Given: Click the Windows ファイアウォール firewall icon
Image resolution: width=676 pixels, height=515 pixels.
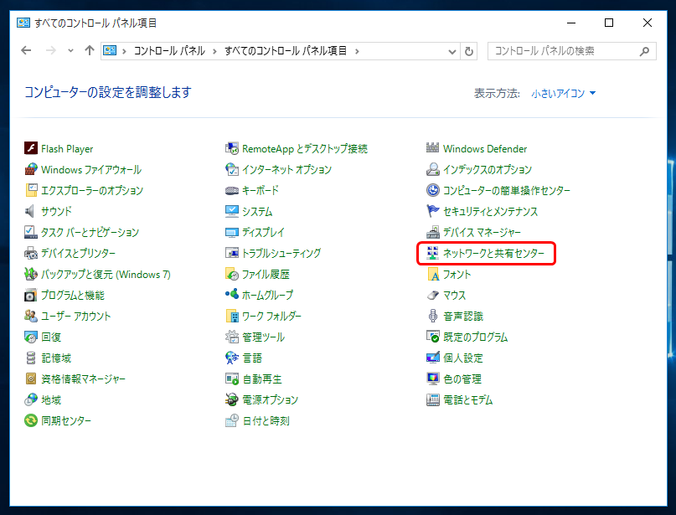Looking at the screenshot, I should pos(31,169).
